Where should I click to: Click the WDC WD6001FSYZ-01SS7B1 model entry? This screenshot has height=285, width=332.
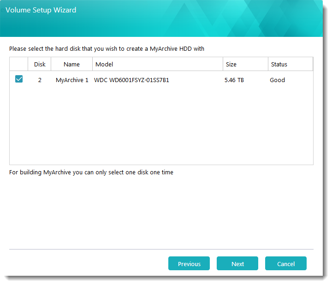[x=131, y=80]
